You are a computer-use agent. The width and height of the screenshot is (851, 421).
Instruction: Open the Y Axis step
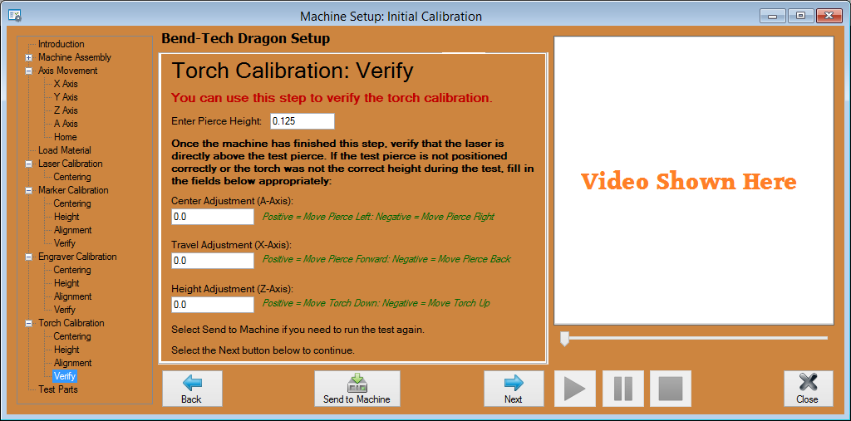click(66, 97)
